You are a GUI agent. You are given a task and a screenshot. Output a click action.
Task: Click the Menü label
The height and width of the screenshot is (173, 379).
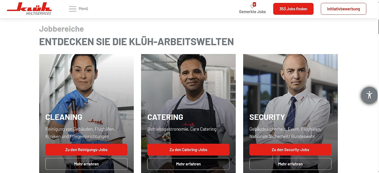(x=83, y=9)
